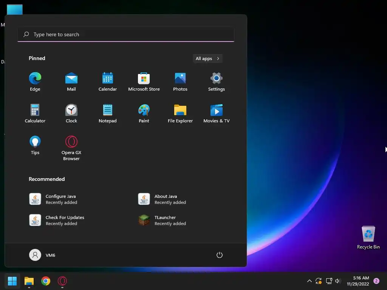Open Opera GX on the taskbar
This screenshot has height=290, width=387.
coord(62,281)
